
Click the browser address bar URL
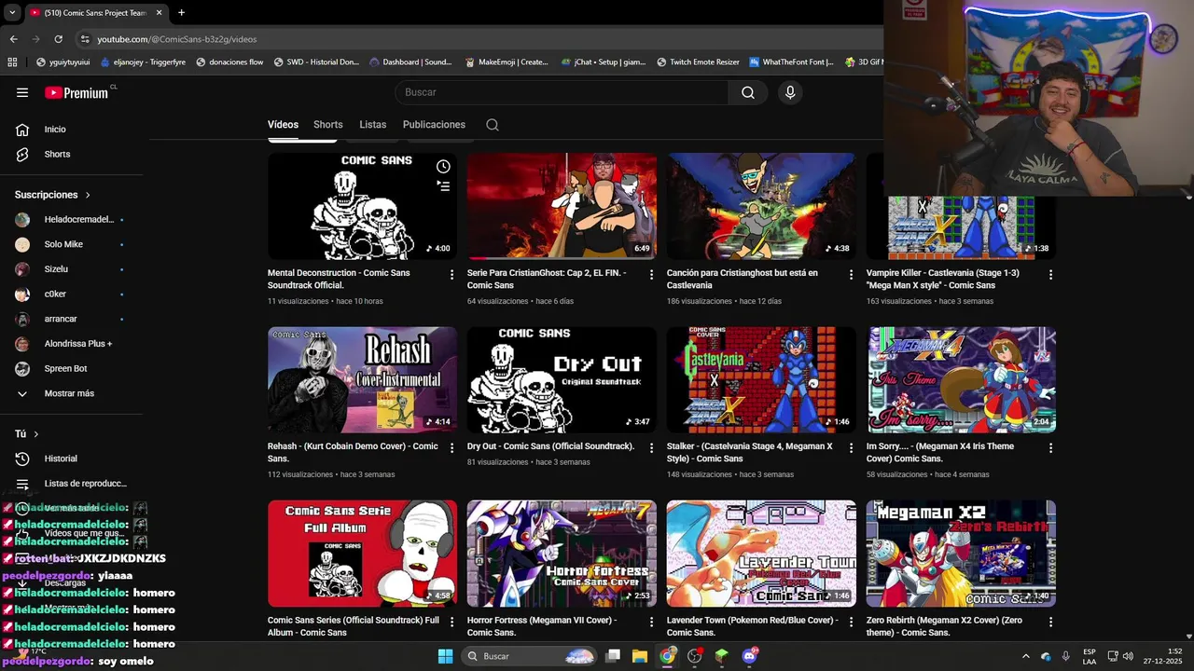(177, 39)
